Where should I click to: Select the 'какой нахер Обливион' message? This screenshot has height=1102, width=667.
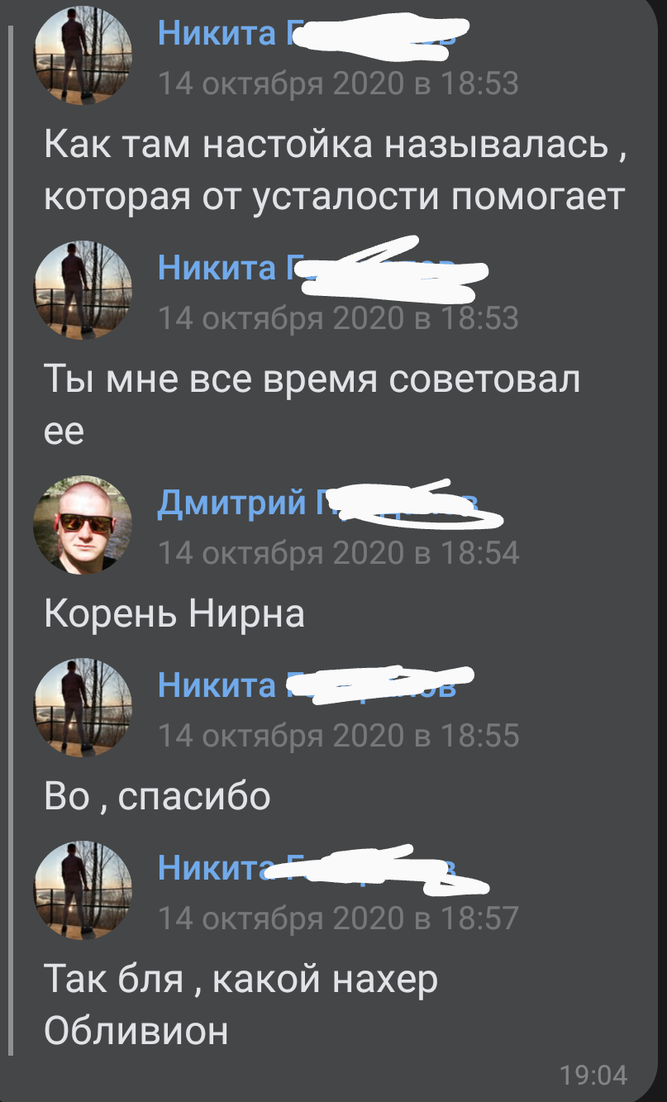click(x=241, y=1004)
